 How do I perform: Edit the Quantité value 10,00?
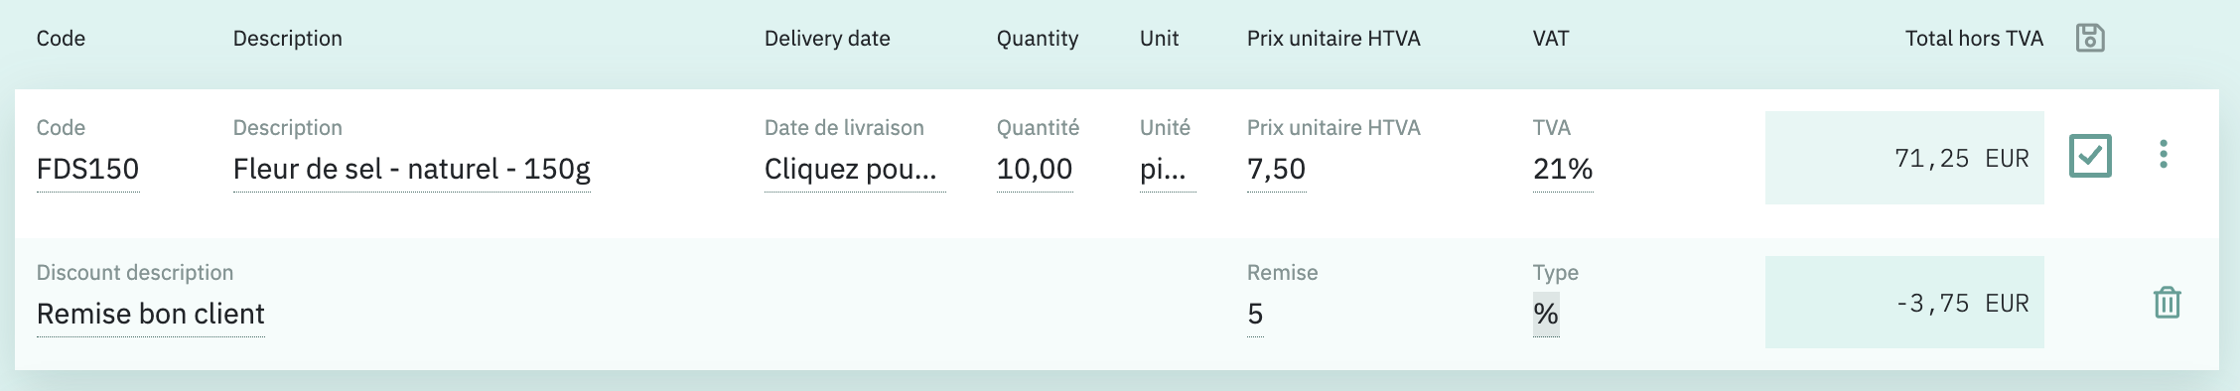click(1035, 169)
